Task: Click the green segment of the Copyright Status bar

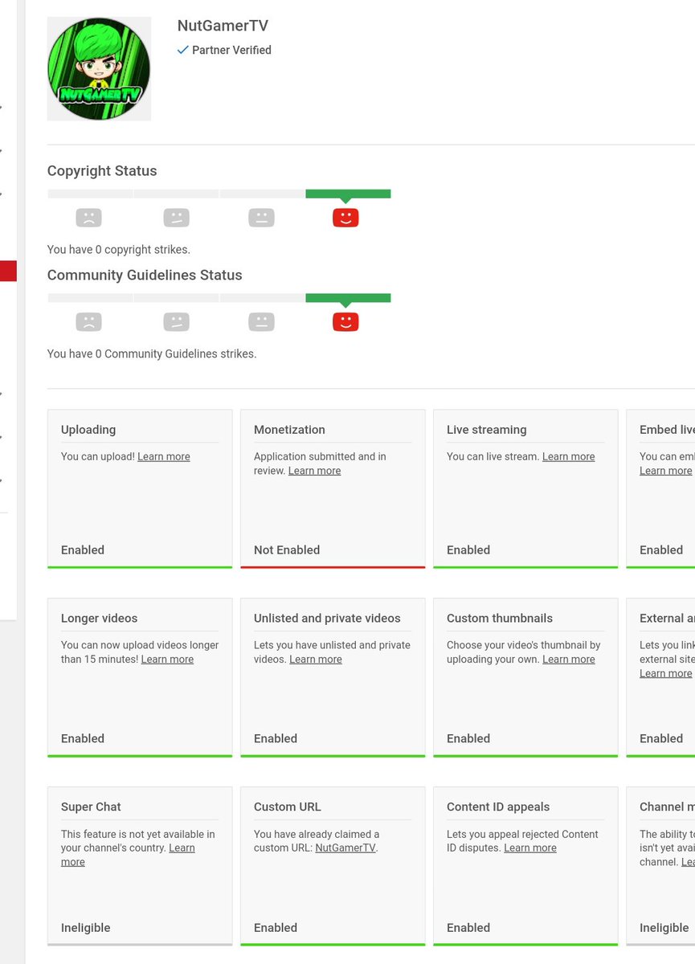Action: pyautogui.click(x=348, y=194)
